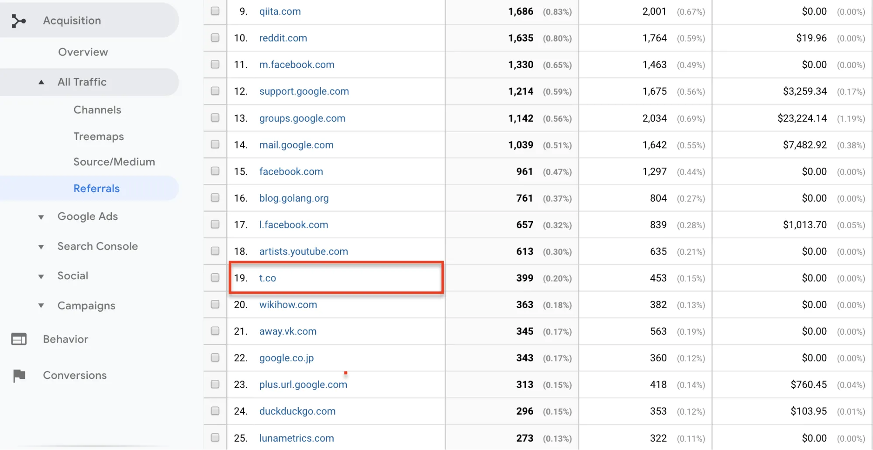
Task: Open the l.facebook.com referral link
Action: (293, 225)
